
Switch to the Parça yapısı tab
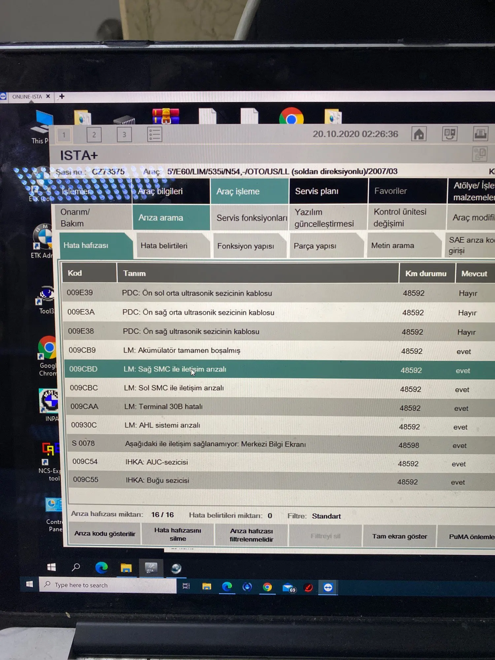click(326, 246)
